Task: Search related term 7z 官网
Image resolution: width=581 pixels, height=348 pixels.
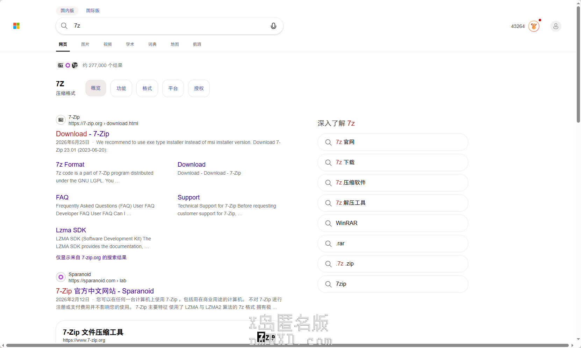Action: point(393,142)
